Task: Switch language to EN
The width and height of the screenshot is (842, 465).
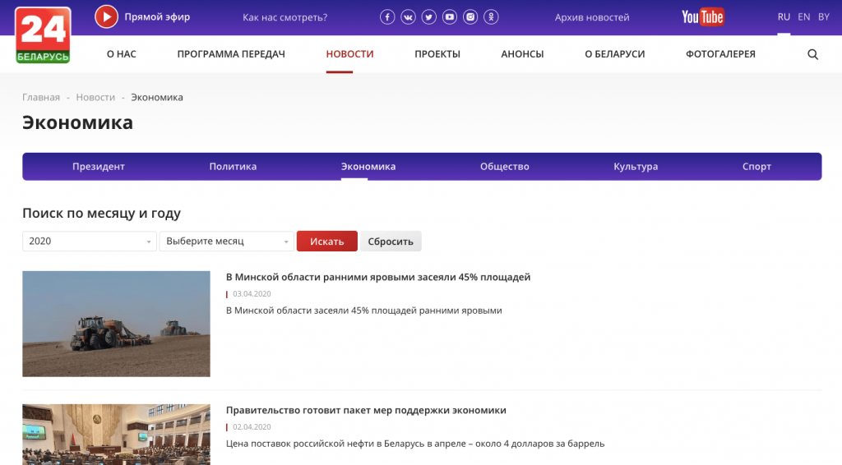Action: [x=803, y=17]
